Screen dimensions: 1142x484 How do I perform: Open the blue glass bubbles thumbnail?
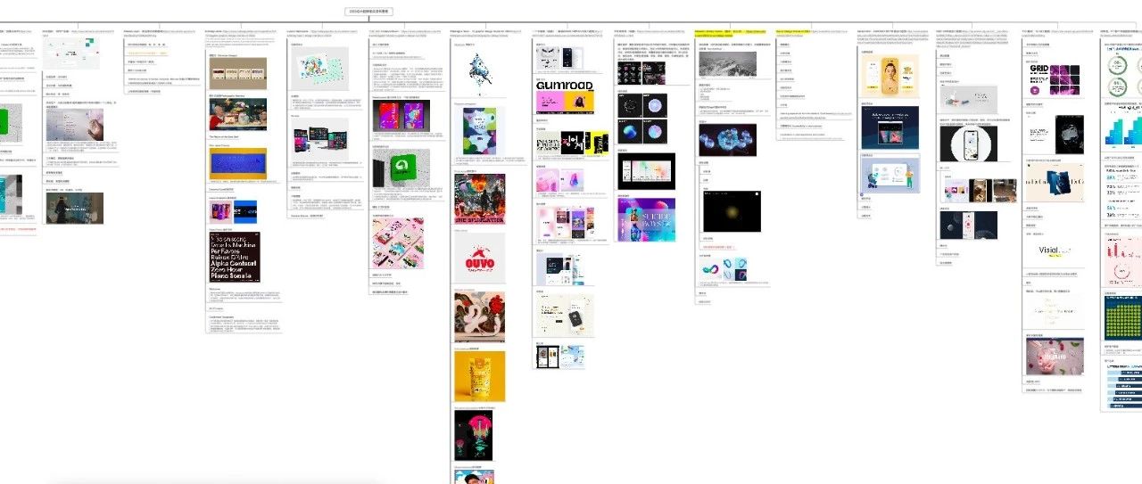726,140
